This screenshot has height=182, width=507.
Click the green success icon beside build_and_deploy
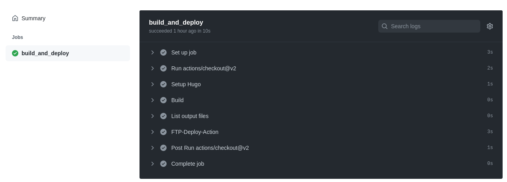click(15, 53)
